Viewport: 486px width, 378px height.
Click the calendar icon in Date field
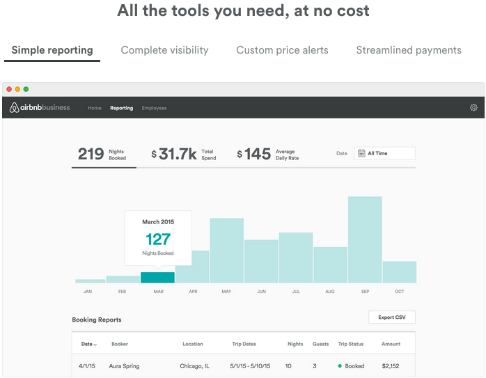click(x=361, y=153)
